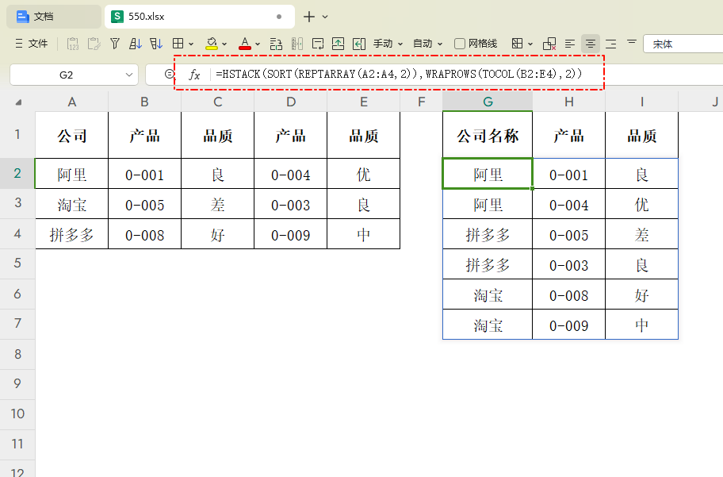
Task: Apply the yellow fill color bucket
Action: coord(212,44)
